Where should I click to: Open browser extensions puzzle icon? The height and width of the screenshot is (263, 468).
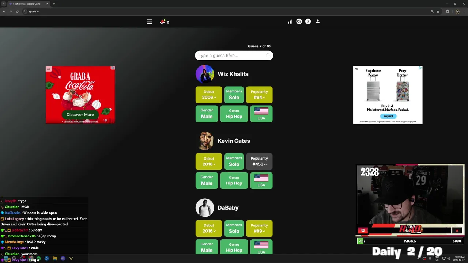(447, 12)
